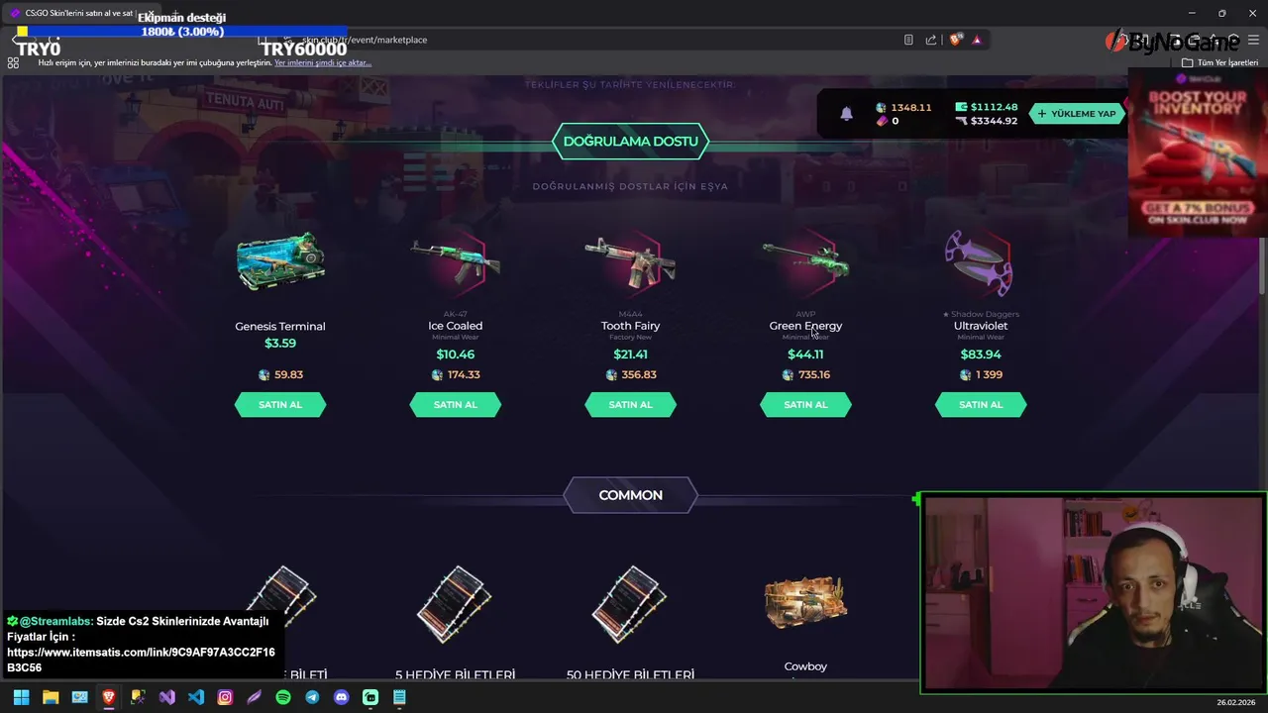Open the Genesis Terminal case image
The width and height of the screenshot is (1268, 713).
coord(280,263)
